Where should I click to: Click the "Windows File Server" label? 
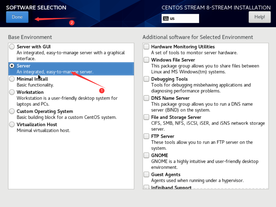point(173,60)
